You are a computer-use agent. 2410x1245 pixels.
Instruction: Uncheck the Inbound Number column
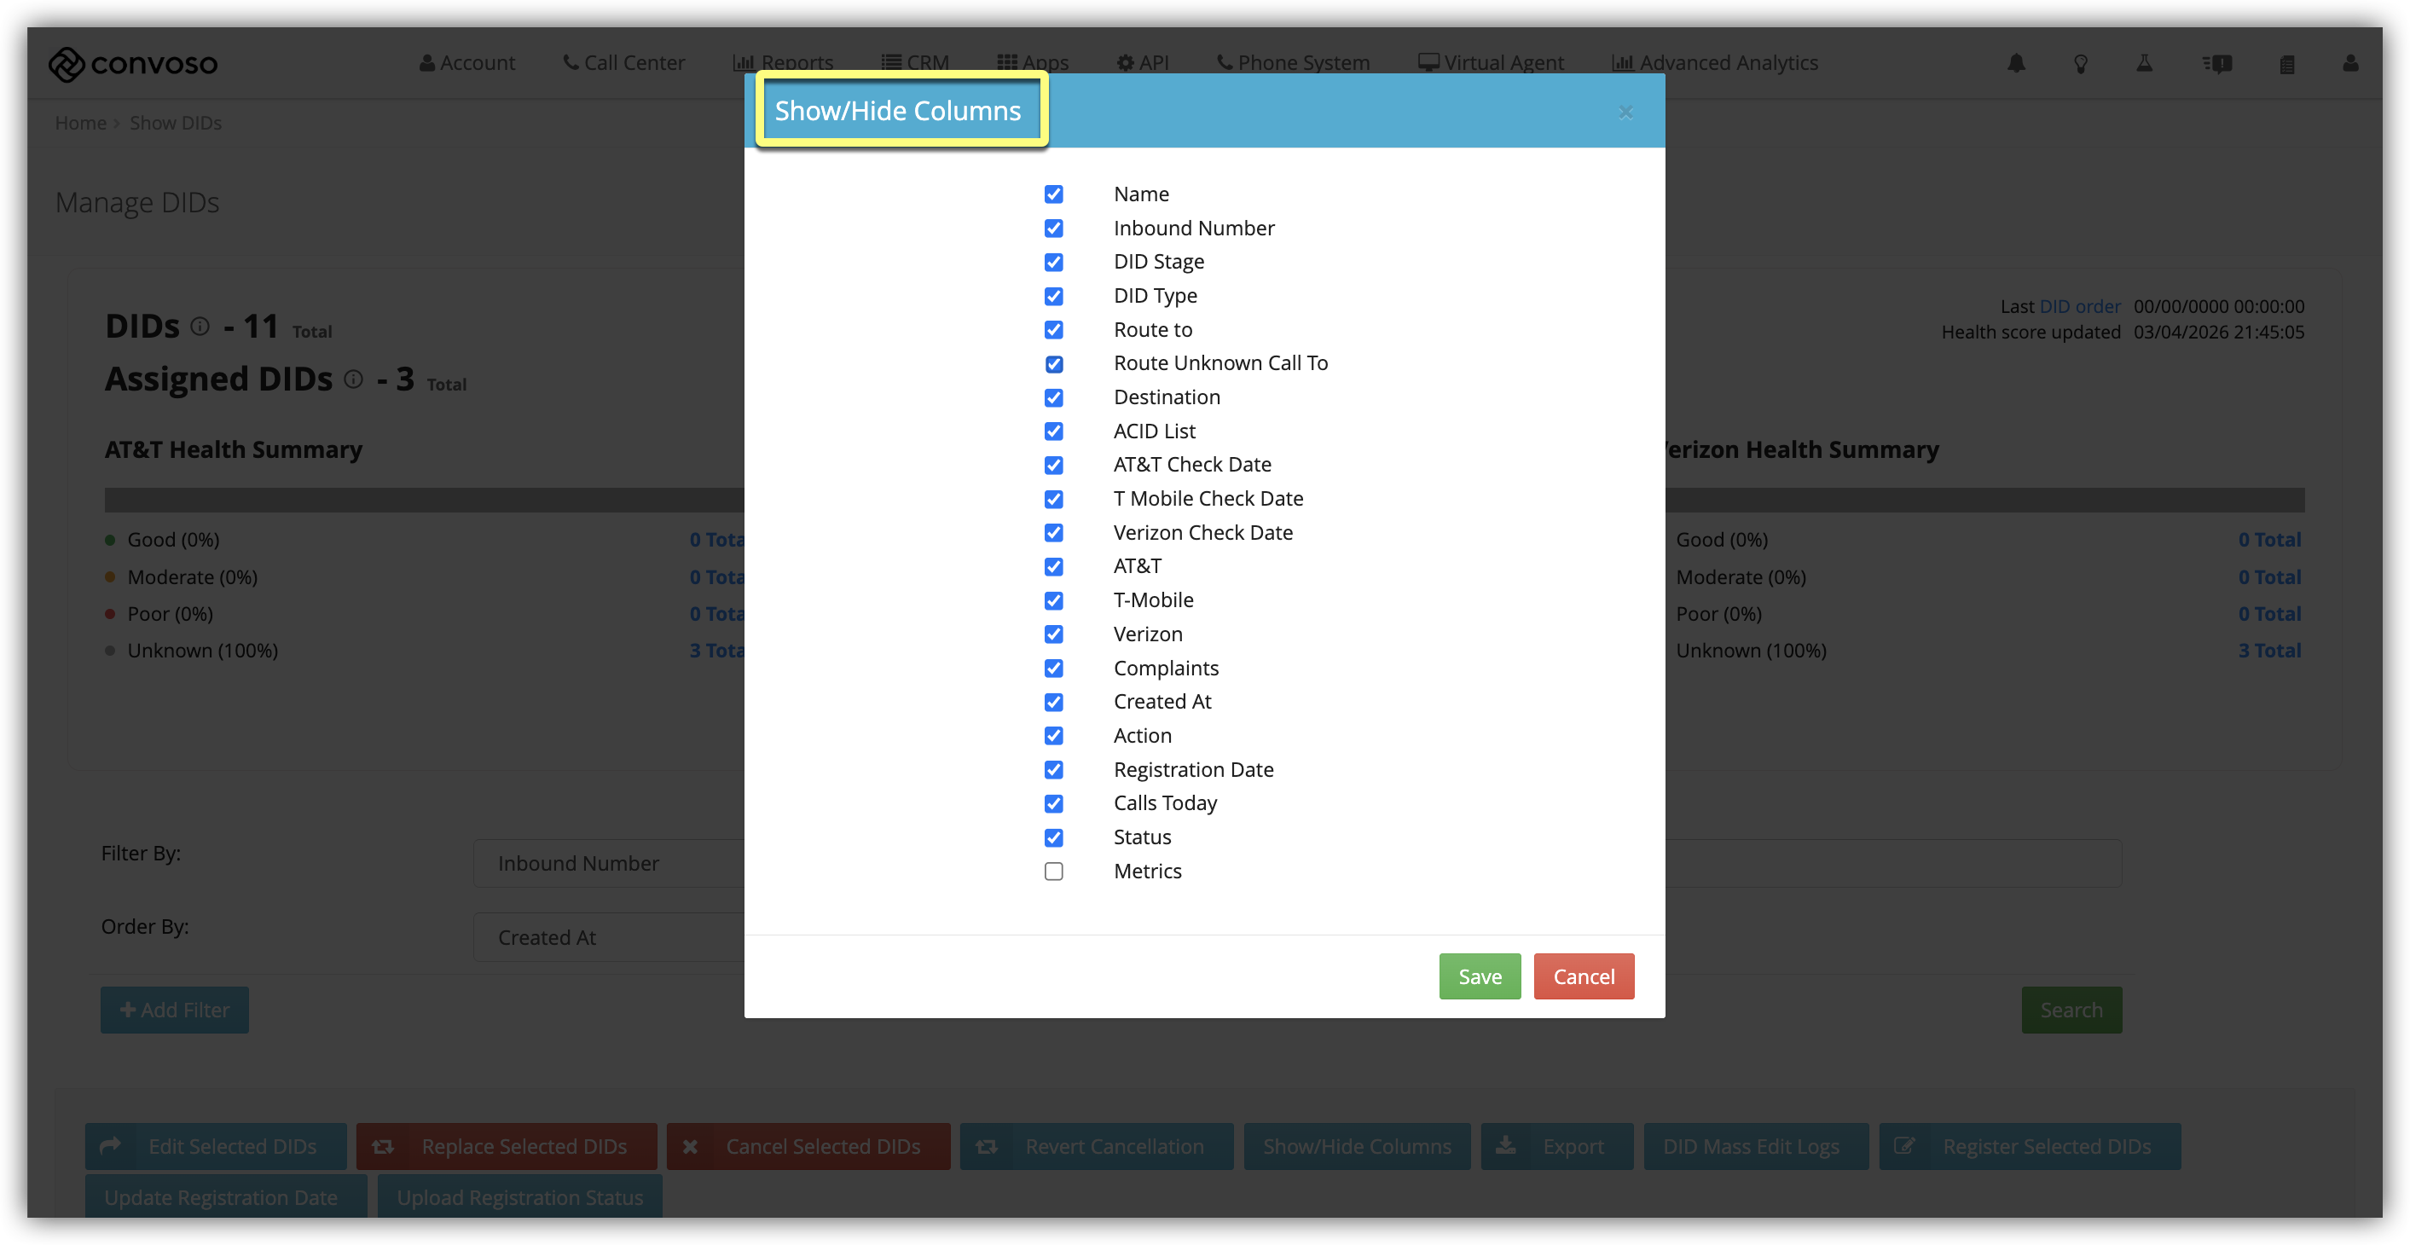click(x=1053, y=229)
